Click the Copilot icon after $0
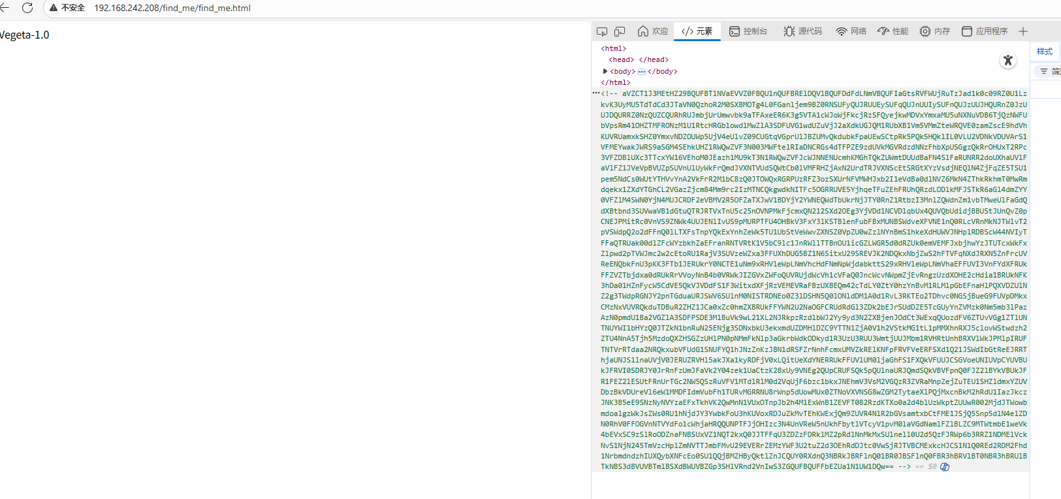 (945, 467)
